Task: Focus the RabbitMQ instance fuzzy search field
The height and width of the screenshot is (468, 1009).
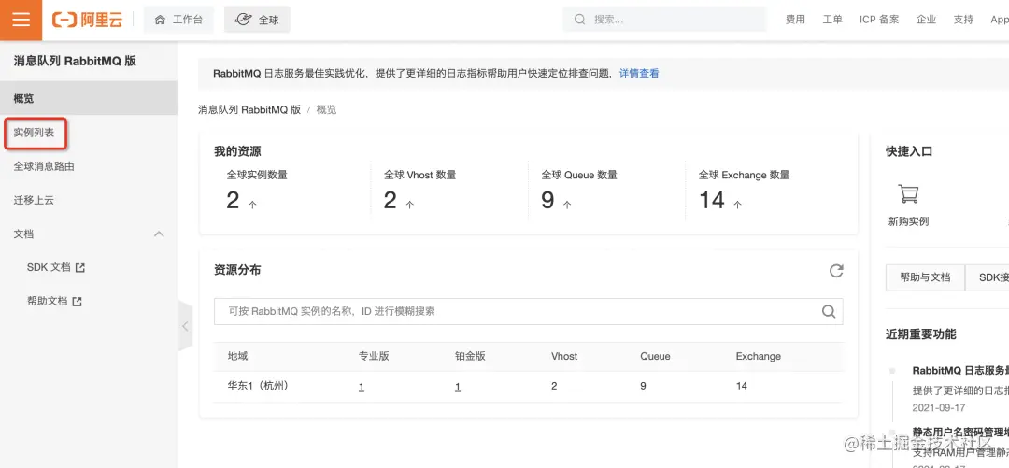Action: (x=528, y=312)
